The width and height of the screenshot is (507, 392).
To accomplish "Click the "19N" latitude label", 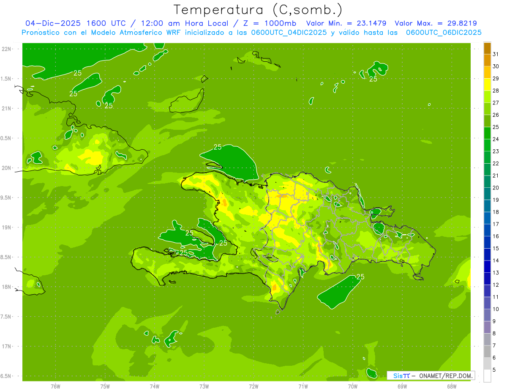I will pyautogui.click(x=6, y=227).
